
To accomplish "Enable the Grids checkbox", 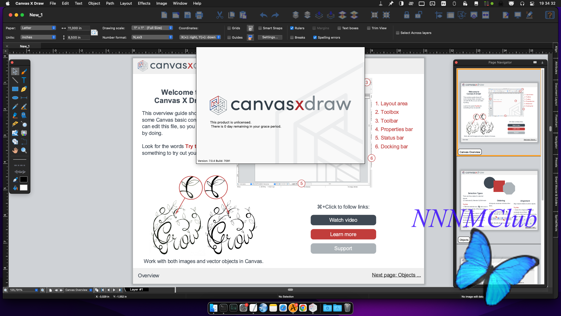I will pos(229,28).
